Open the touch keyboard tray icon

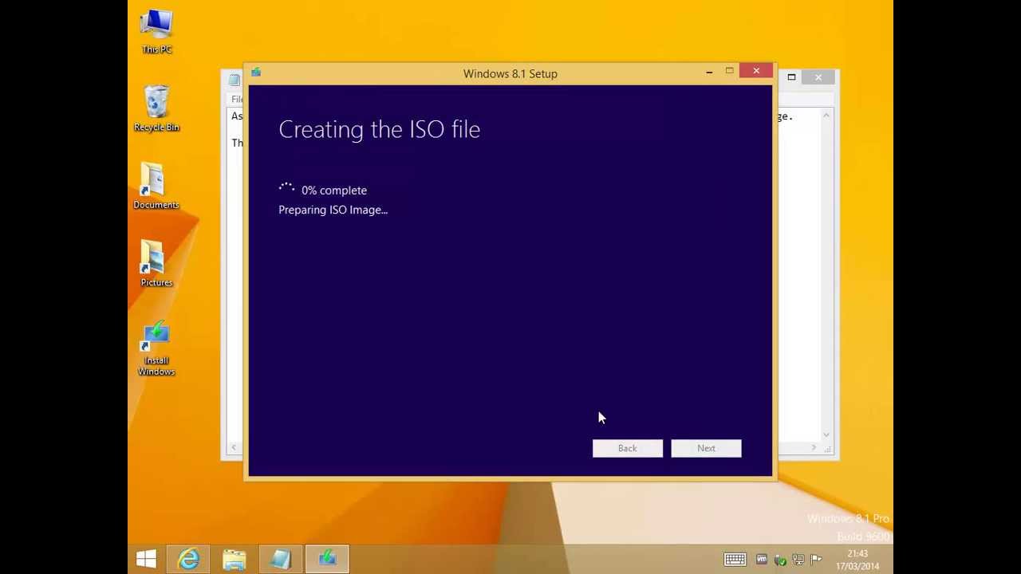pyautogui.click(x=735, y=560)
